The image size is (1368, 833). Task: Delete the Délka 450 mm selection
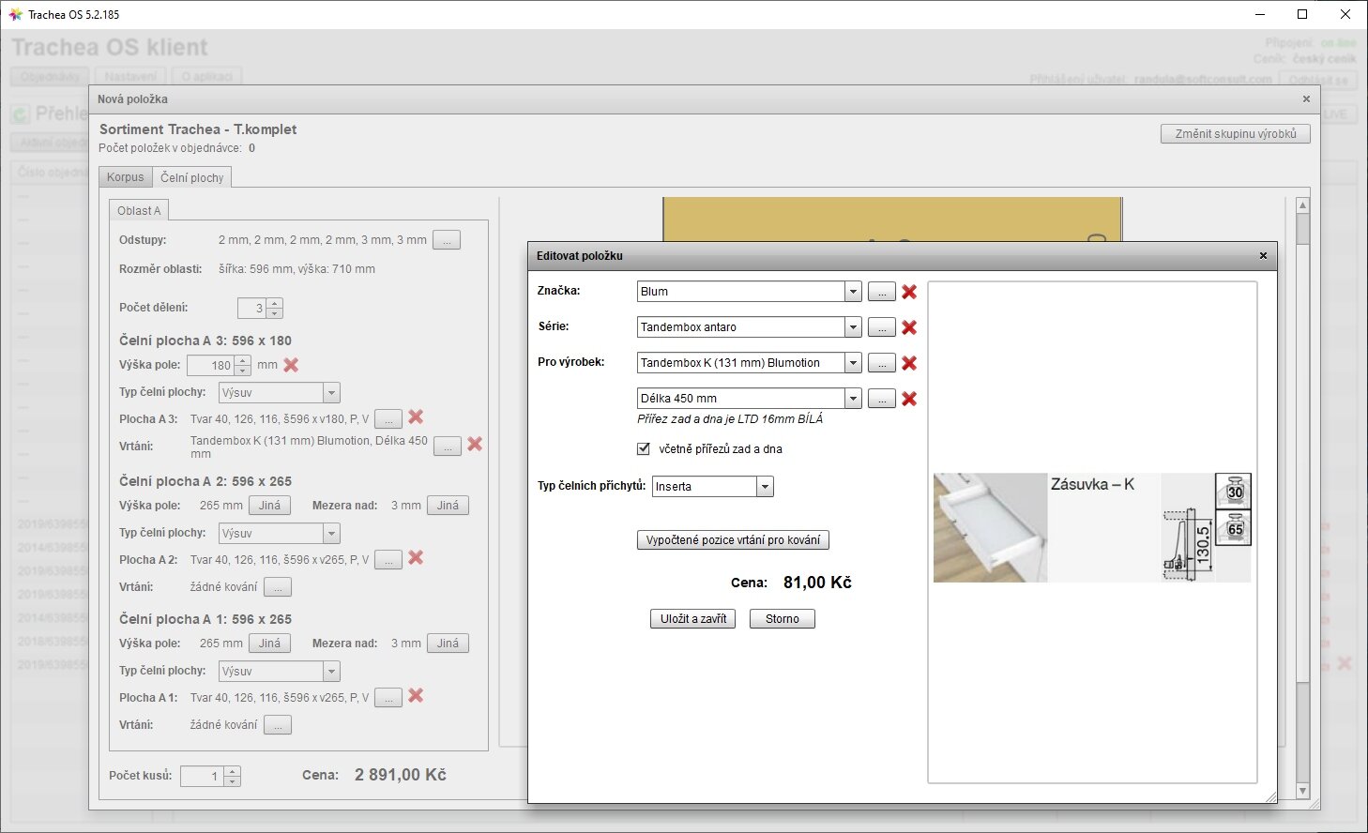(908, 399)
